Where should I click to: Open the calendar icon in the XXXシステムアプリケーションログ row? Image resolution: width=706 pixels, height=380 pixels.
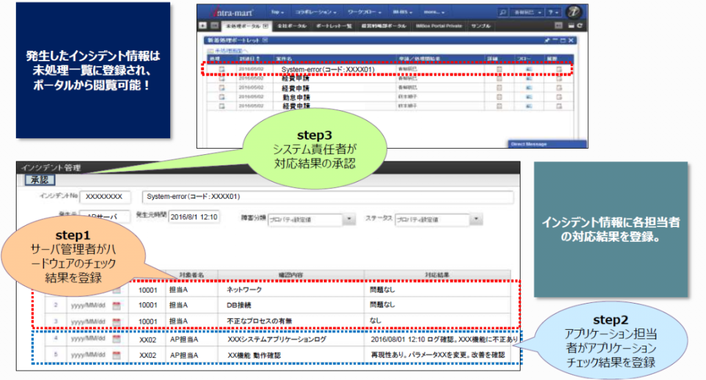pos(117,339)
